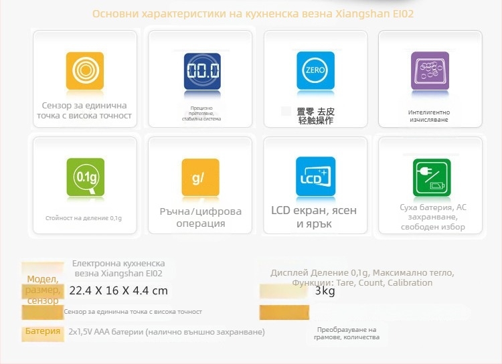
Task: Click the Chinese caption under the ZERO icon
Action: tap(316, 116)
